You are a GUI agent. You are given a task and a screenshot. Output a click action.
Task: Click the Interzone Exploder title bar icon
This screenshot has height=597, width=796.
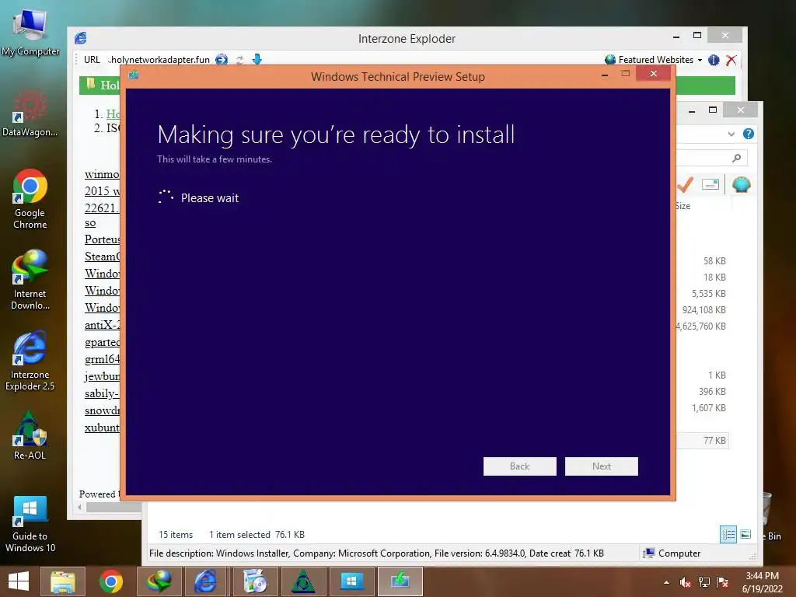coord(81,38)
